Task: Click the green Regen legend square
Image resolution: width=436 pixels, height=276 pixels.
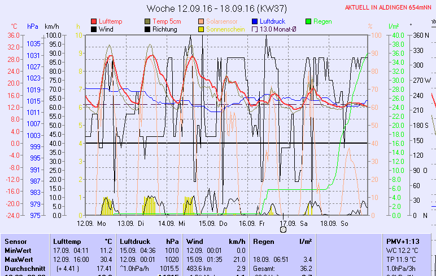Action: pos(308,21)
